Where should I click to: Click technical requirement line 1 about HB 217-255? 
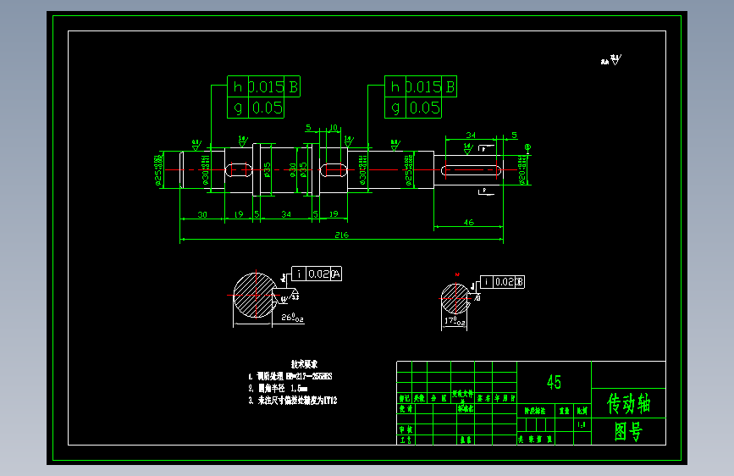point(290,376)
